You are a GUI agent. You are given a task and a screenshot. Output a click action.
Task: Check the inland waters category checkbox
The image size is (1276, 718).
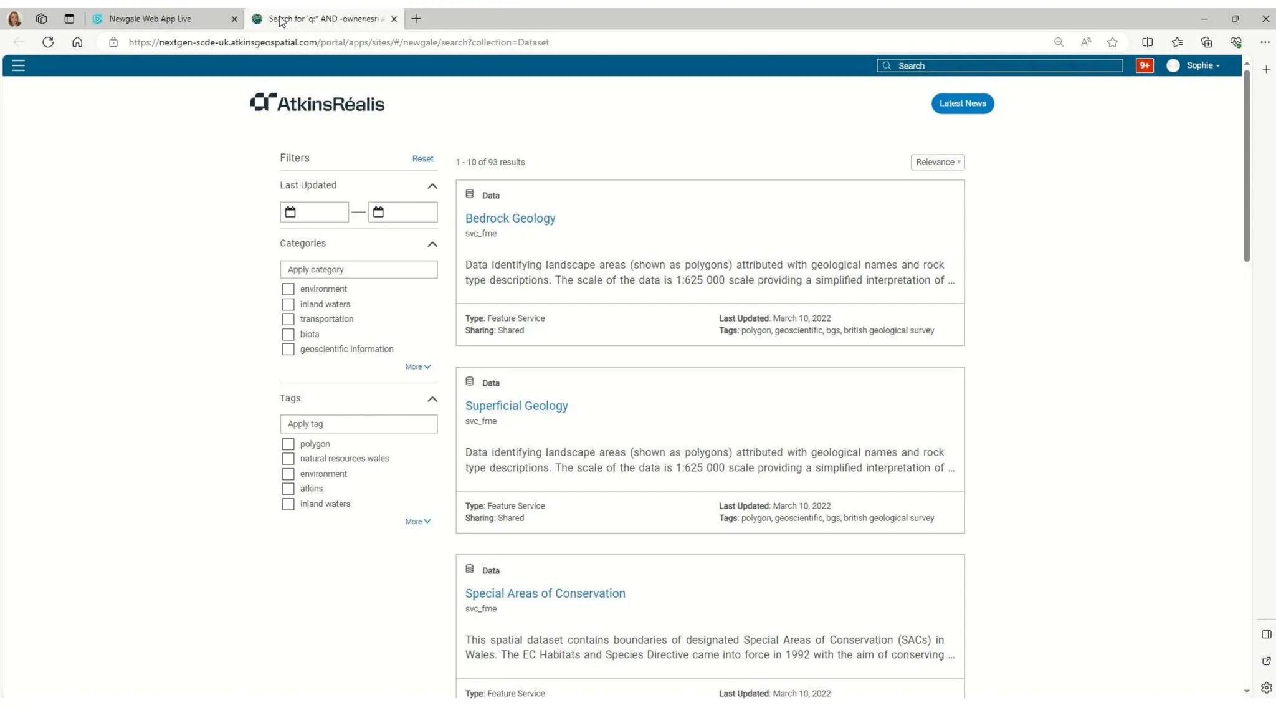click(x=288, y=304)
